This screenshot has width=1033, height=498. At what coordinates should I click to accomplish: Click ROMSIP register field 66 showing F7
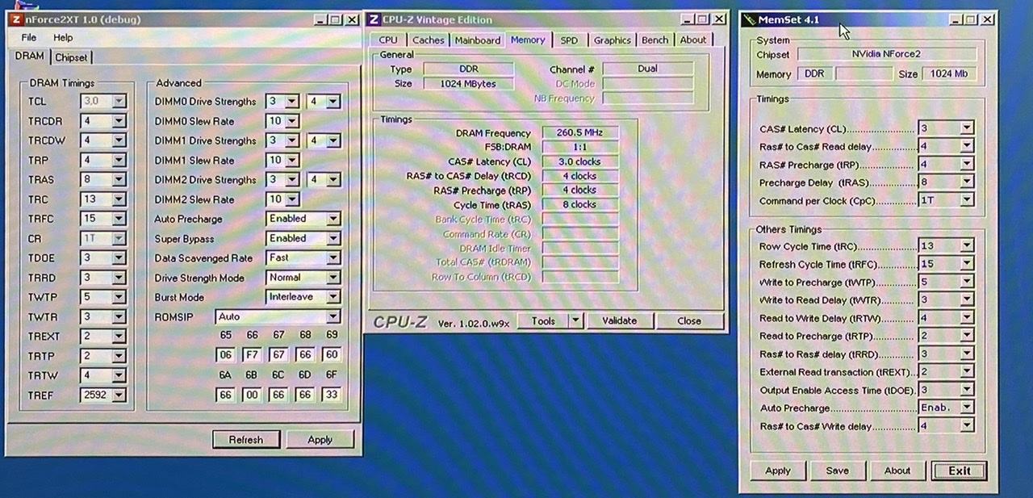click(x=252, y=355)
